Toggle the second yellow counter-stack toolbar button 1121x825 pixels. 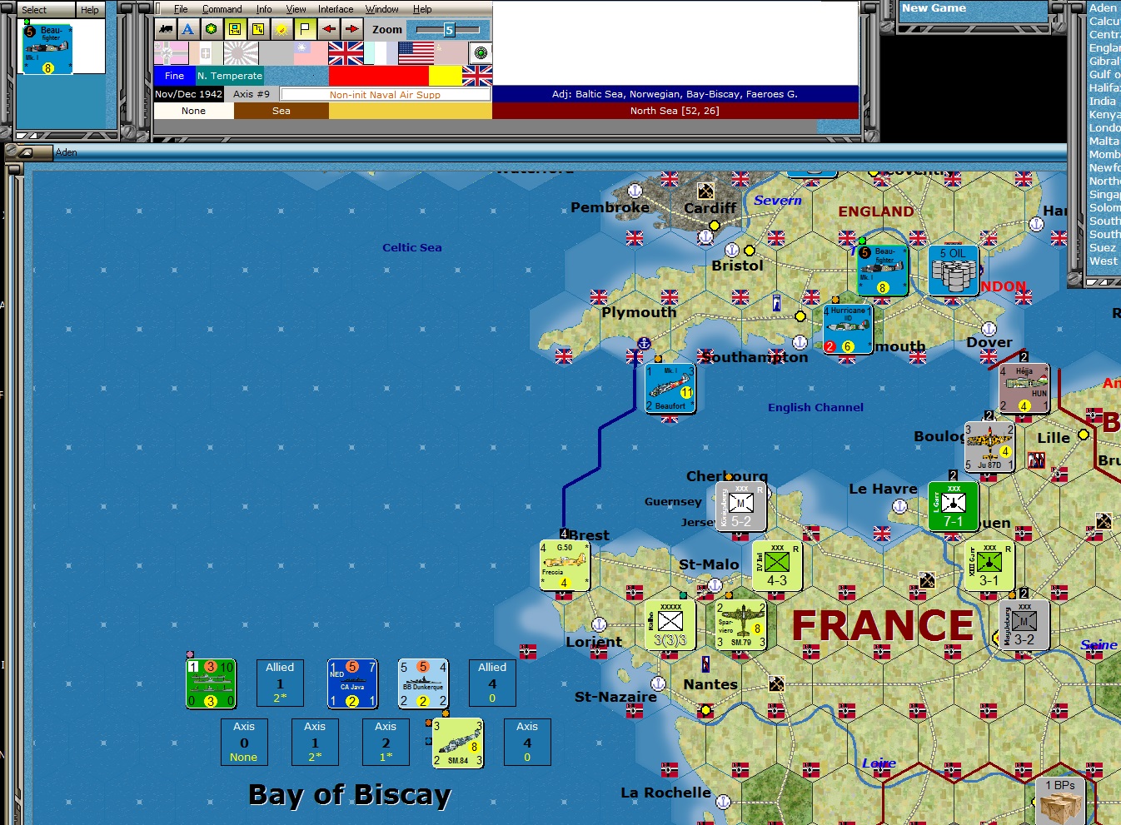[258, 29]
